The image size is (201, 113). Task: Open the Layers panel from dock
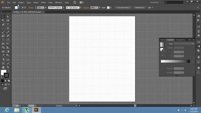[x=198, y=68]
